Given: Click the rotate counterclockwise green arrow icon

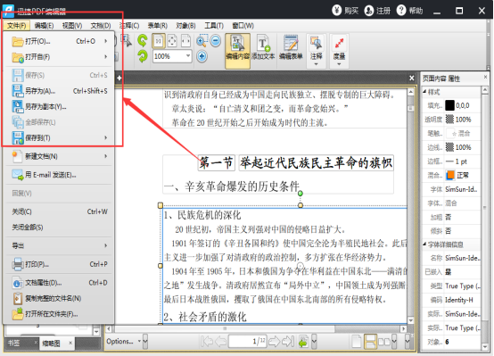Looking at the screenshot, I should point(143,41).
